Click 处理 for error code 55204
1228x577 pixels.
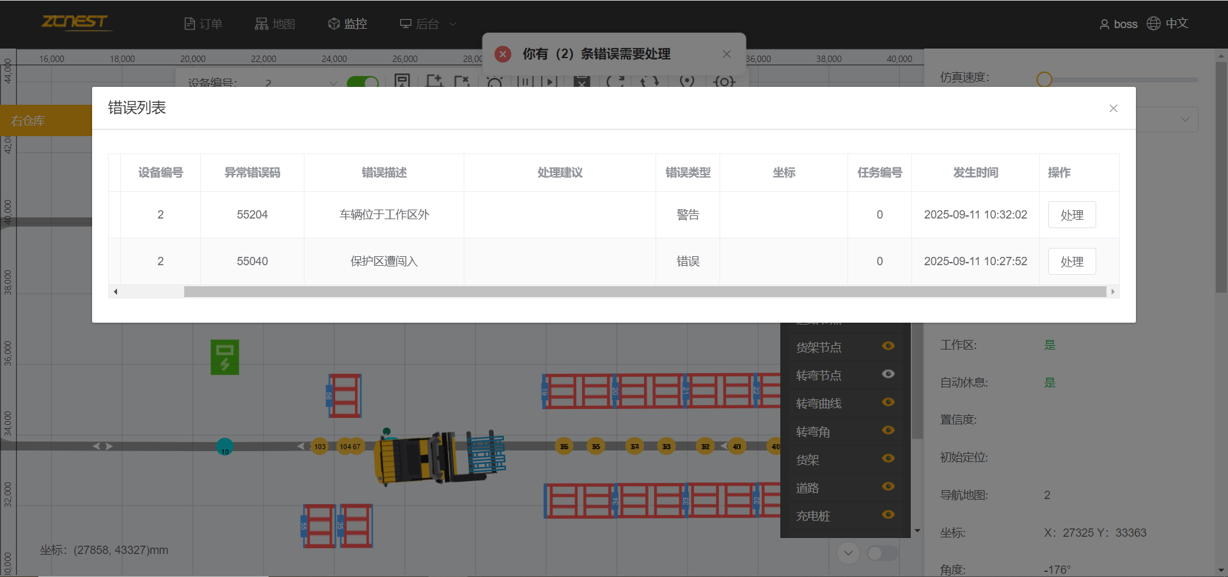click(x=1071, y=215)
